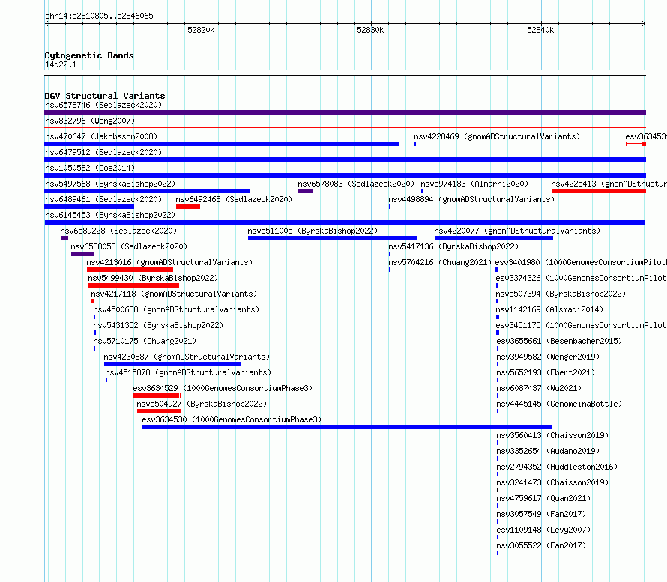This screenshot has height=582, width=667.
Task: Open nsv5652193 (Ebert2021) variant
Action: [x=546, y=372]
